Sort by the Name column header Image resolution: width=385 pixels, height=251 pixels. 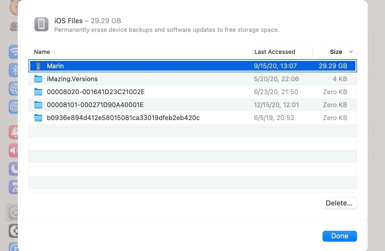tap(42, 52)
